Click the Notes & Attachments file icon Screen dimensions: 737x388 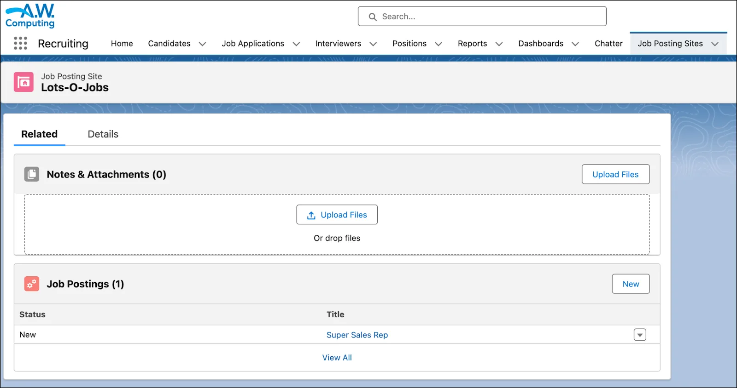[x=32, y=174]
